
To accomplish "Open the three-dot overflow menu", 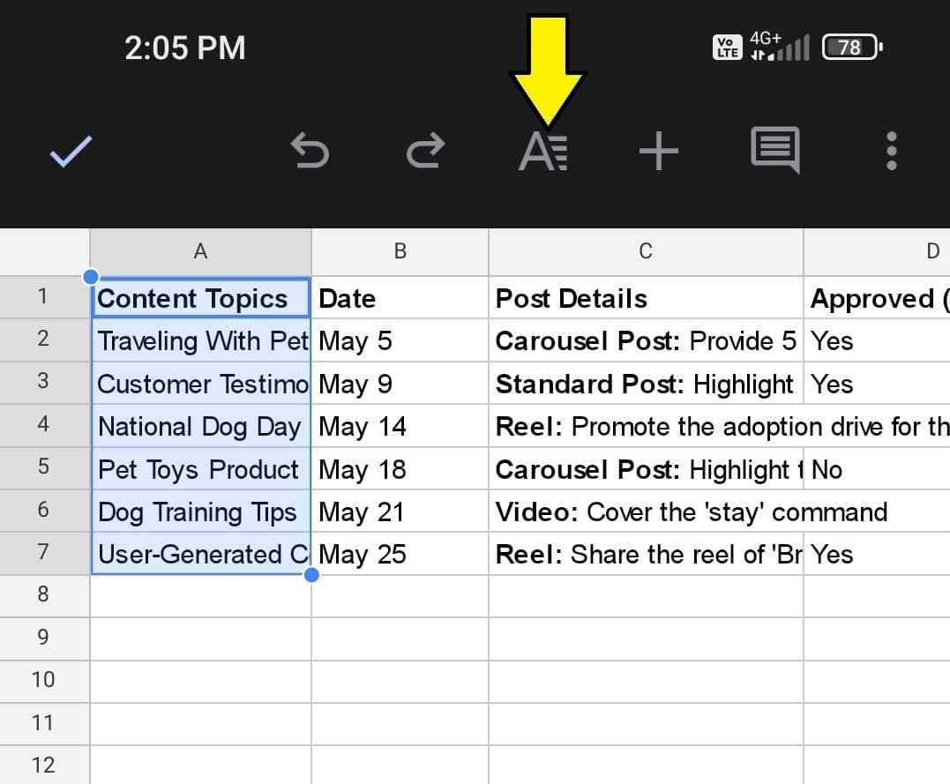I will click(x=891, y=152).
